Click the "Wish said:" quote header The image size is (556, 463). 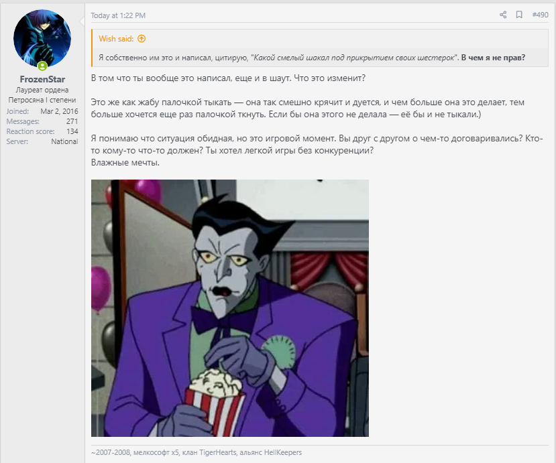point(116,39)
